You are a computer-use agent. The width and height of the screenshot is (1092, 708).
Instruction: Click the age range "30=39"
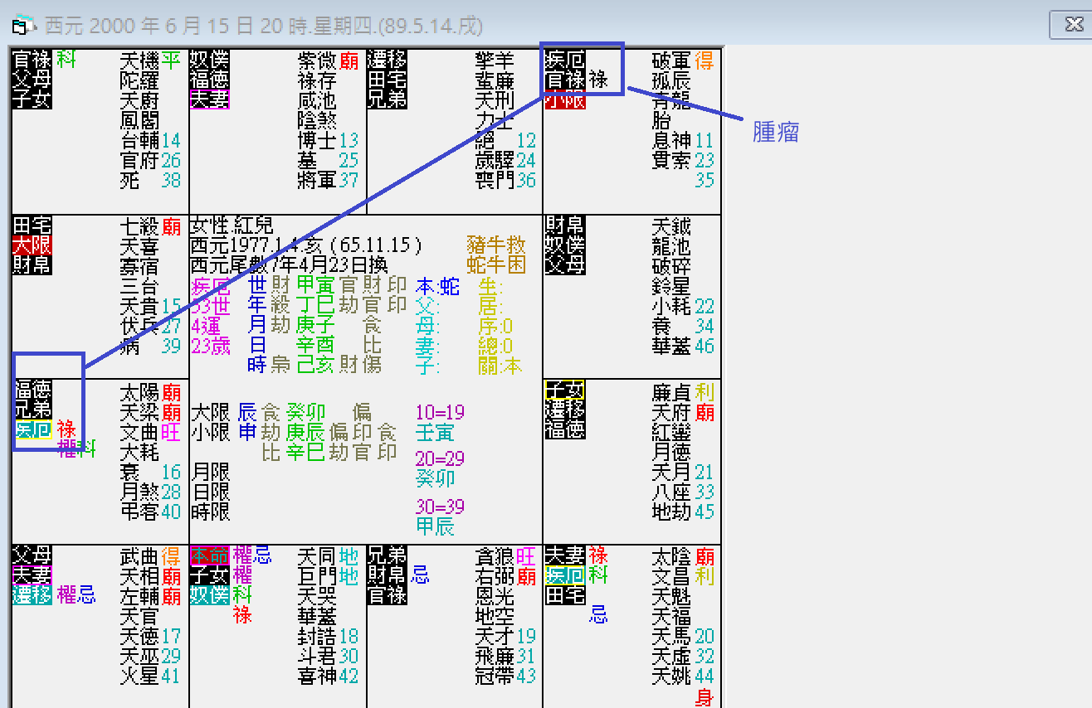tap(441, 506)
